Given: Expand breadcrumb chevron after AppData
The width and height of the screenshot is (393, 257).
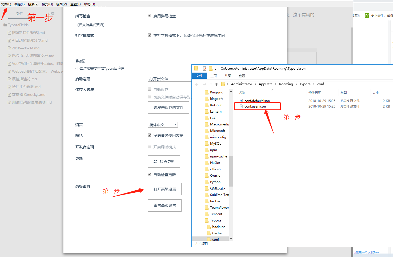Looking at the screenshot, I should [x=276, y=84].
